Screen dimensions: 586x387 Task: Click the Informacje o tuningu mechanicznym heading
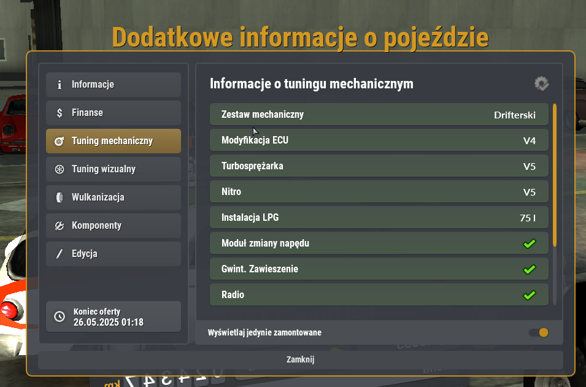point(312,83)
